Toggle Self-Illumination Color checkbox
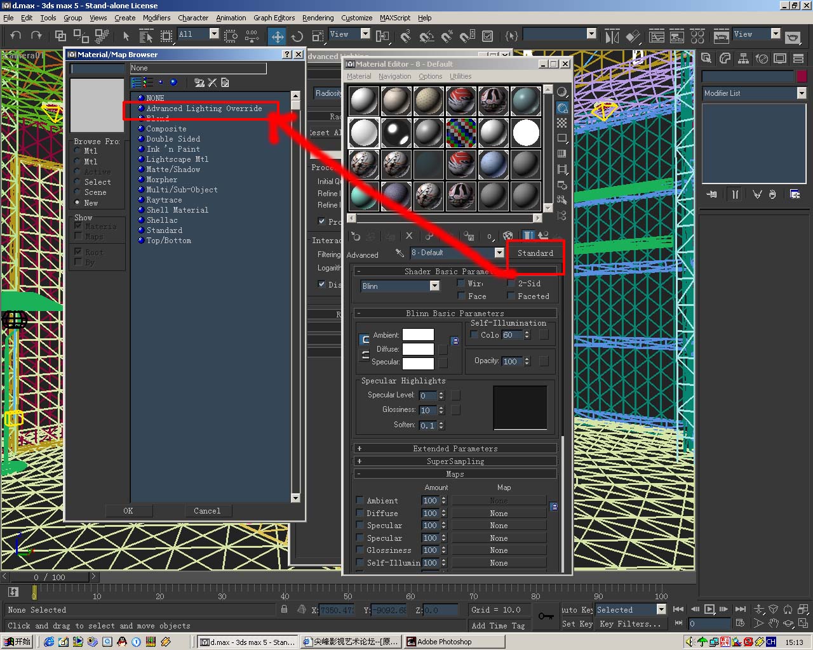Screen dimensions: 813x650 pos(474,335)
